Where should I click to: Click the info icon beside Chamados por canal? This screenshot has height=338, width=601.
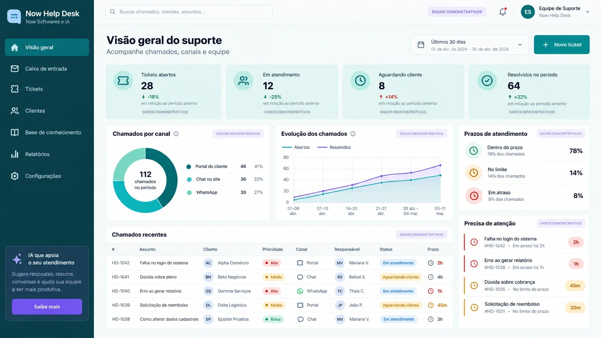pyautogui.click(x=176, y=134)
